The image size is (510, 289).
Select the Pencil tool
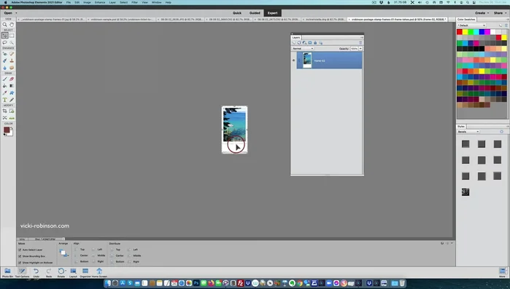click(x=12, y=100)
